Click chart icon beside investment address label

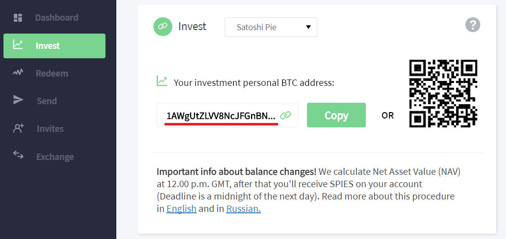coord(162,81)
